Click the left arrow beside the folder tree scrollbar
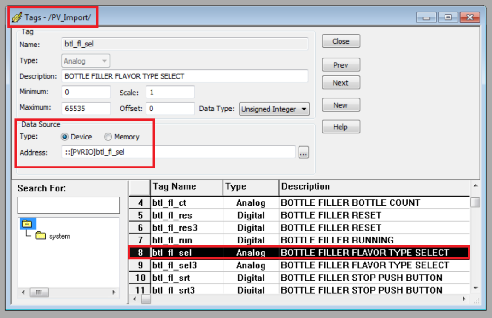The width and height of the screenshot is (492, 318). point(23,292)
